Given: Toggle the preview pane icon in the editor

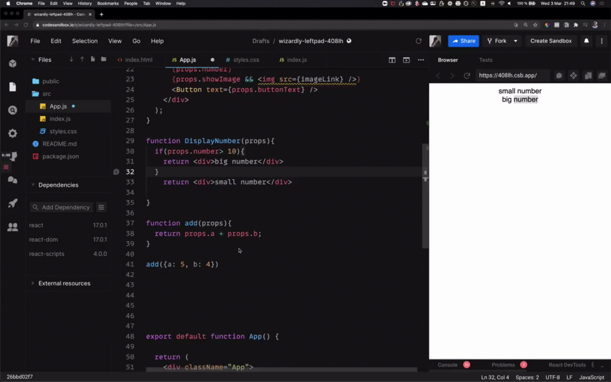Looking at the screenshot, I should tap(406, 60).
